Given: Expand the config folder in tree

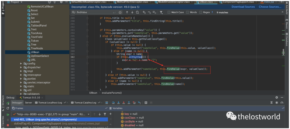Looking at the screenshot, I should [21, 64].
